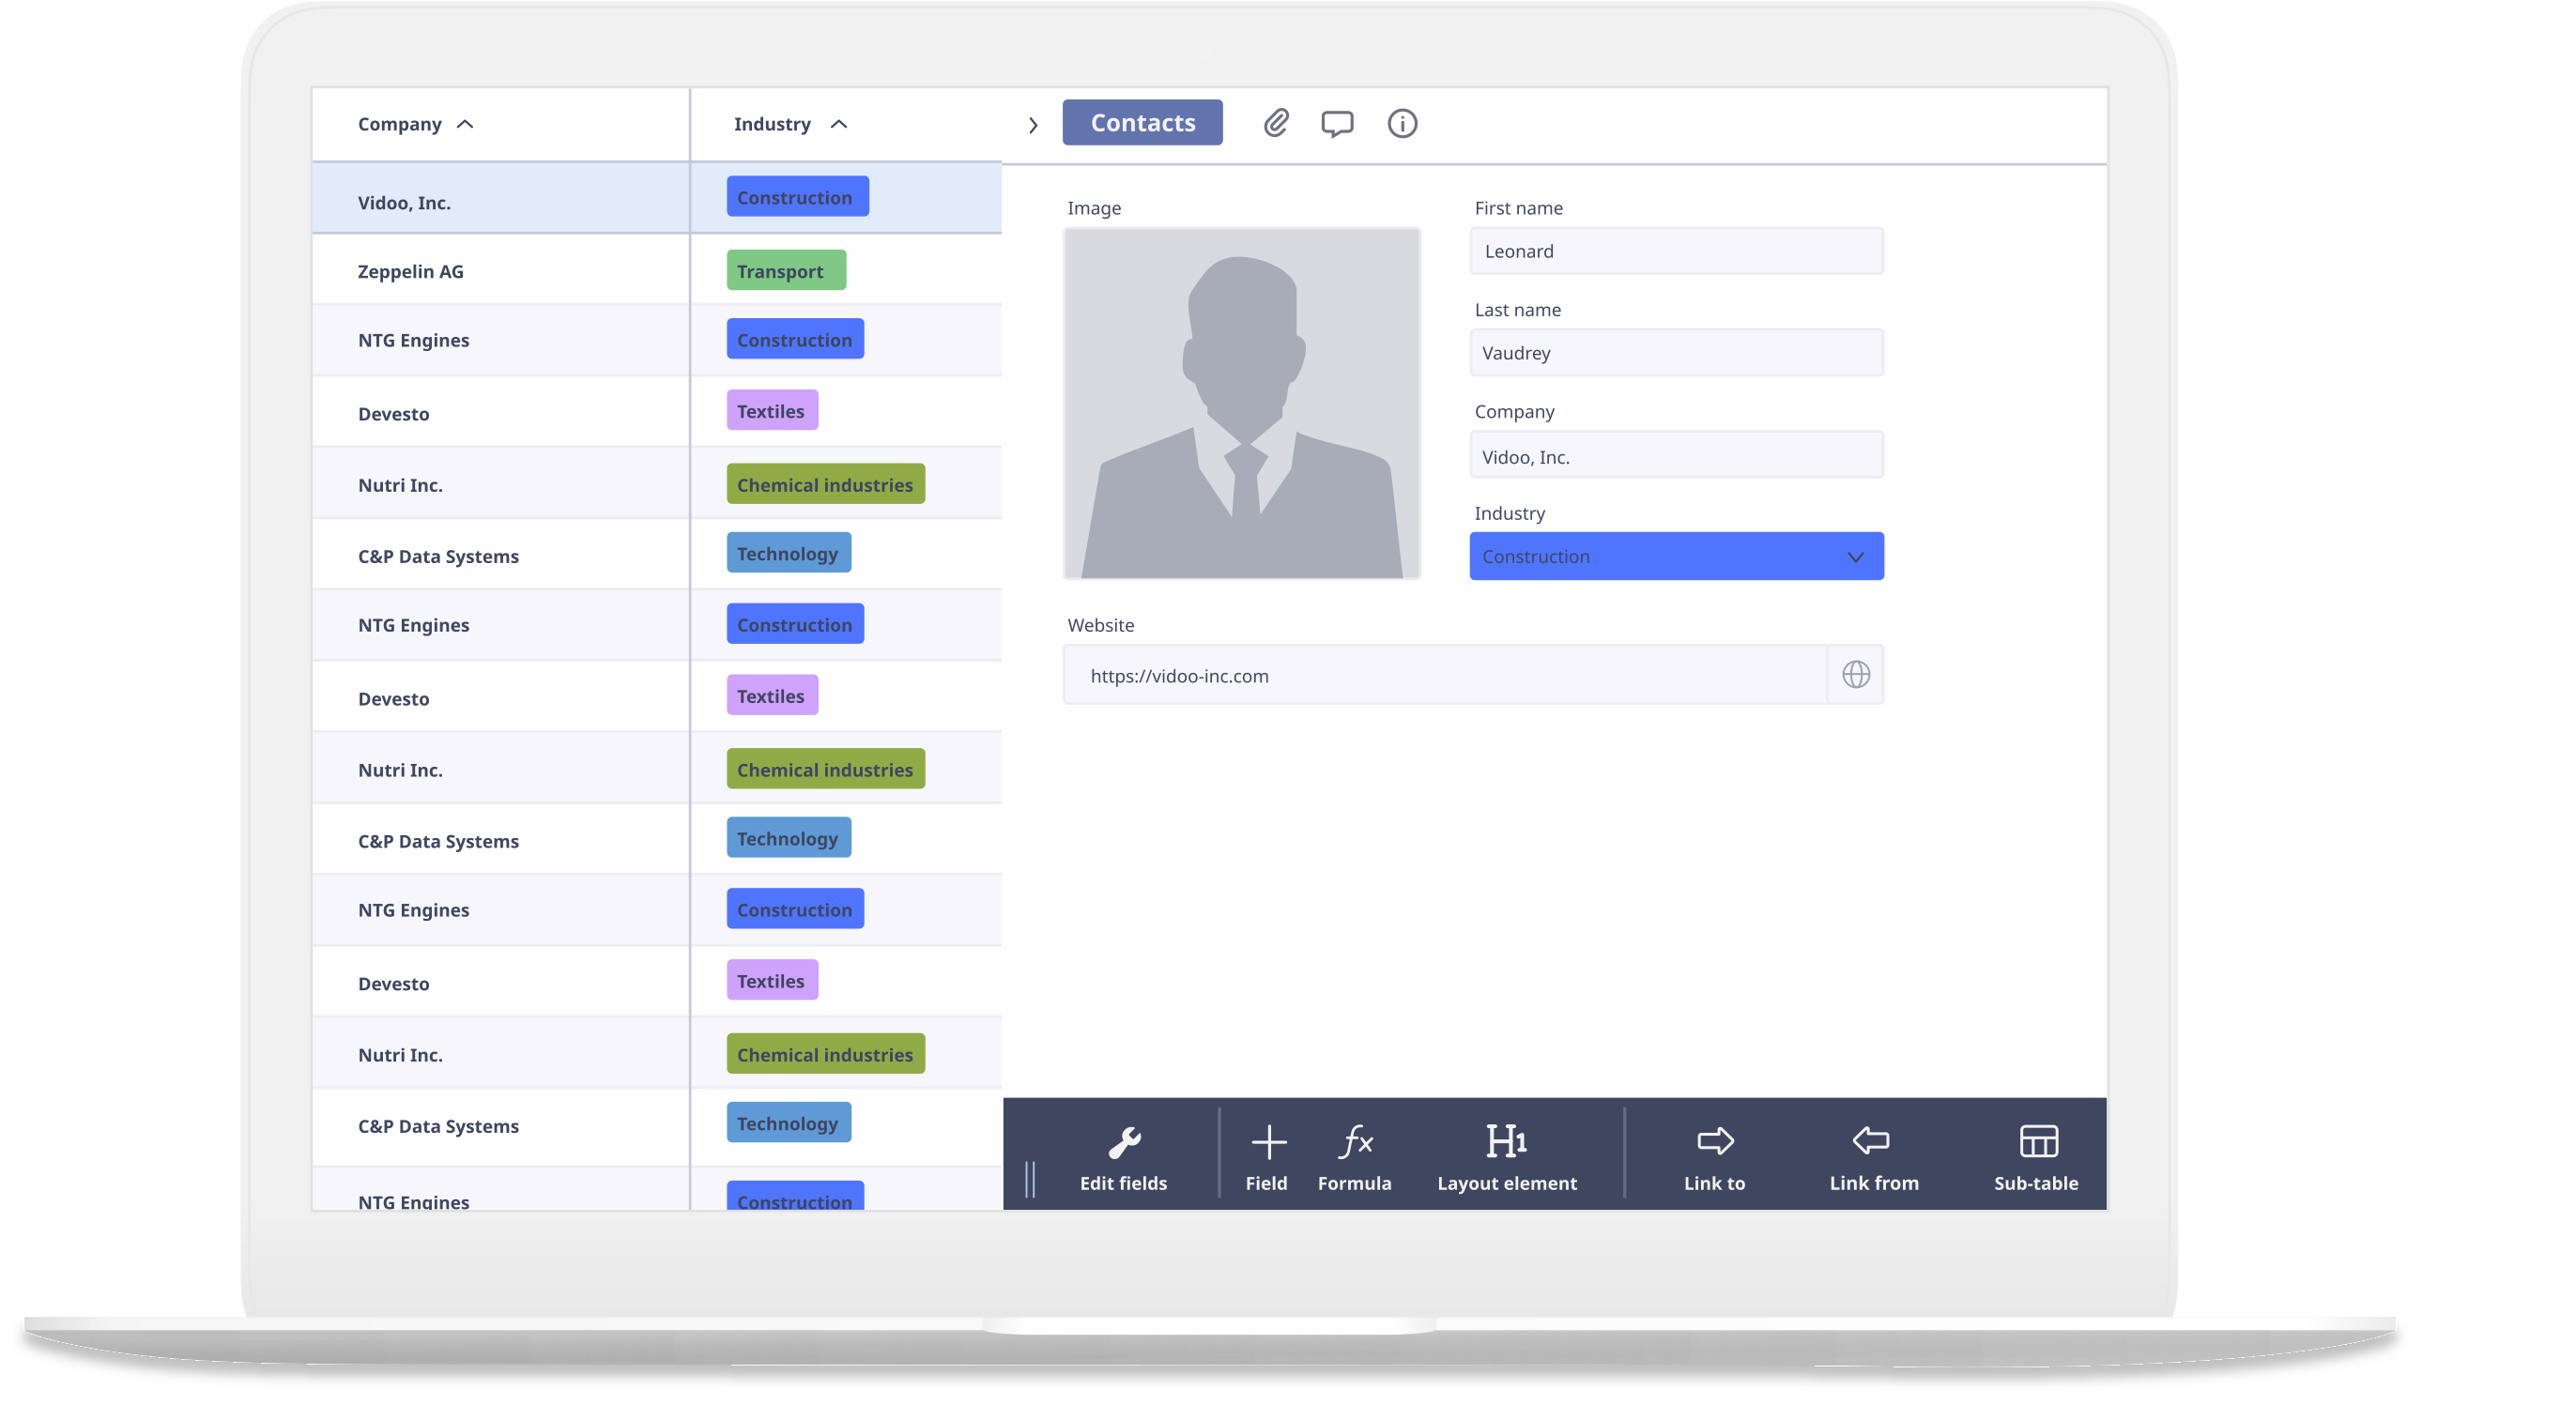Click the info icon next to comments

[1401, 123]
